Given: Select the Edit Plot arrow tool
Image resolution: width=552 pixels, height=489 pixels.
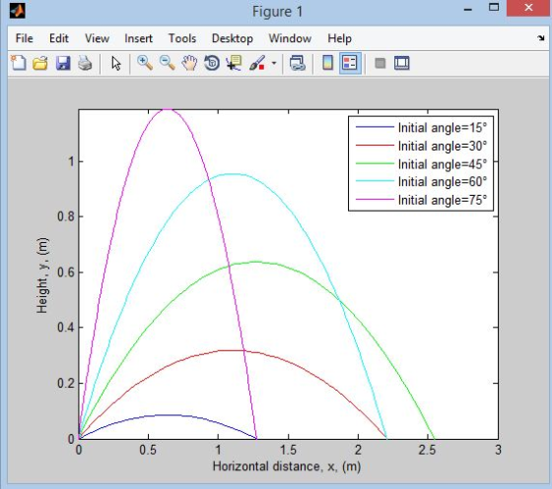Looking at the screenshot, I should [x=116, y=64].
